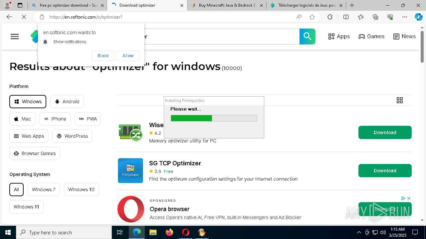Close the Download optimizer tab

(182, 5)
